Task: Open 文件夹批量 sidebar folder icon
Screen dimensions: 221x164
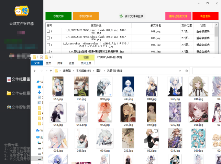Action: point(9,93)
